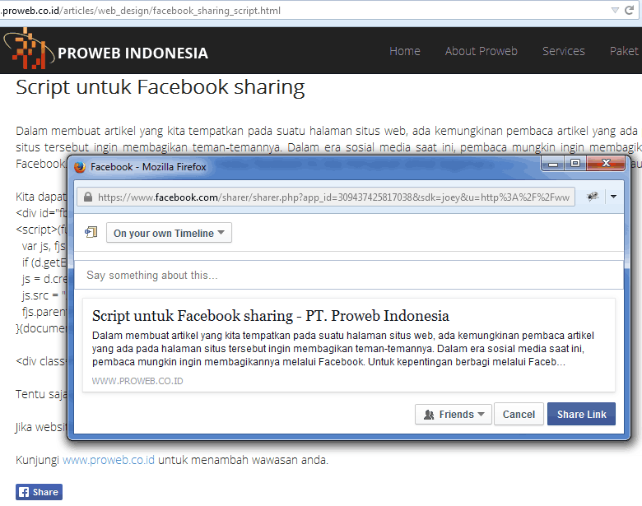
Task: Click the bug icon beside the popup URL bar
Action: tap(593, 197)
